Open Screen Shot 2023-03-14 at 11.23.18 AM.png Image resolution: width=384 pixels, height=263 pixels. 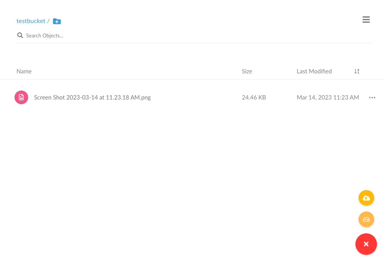pos(92,97)
